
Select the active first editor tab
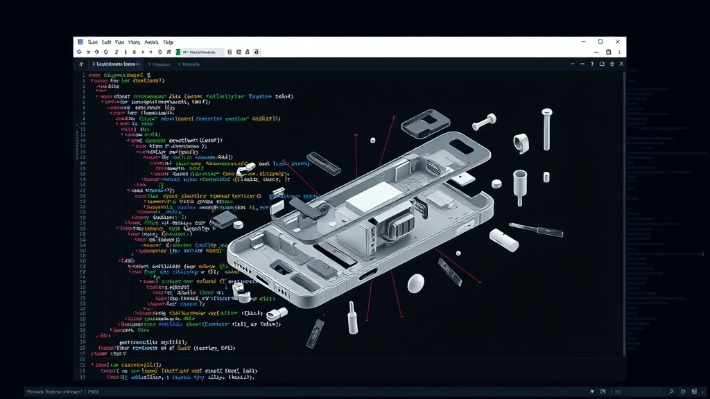click(116, 64)
